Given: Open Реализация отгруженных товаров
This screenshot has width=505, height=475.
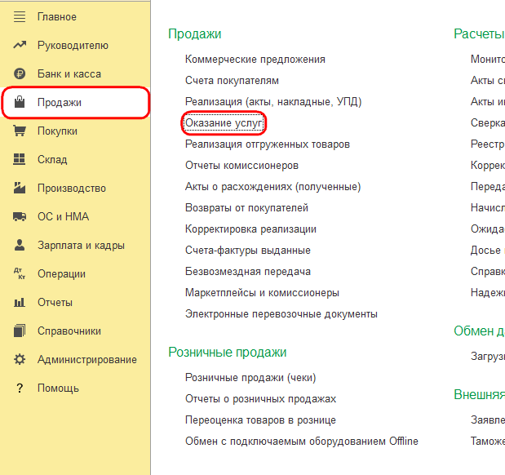Looking at the screenshot, I should [268, 144].
